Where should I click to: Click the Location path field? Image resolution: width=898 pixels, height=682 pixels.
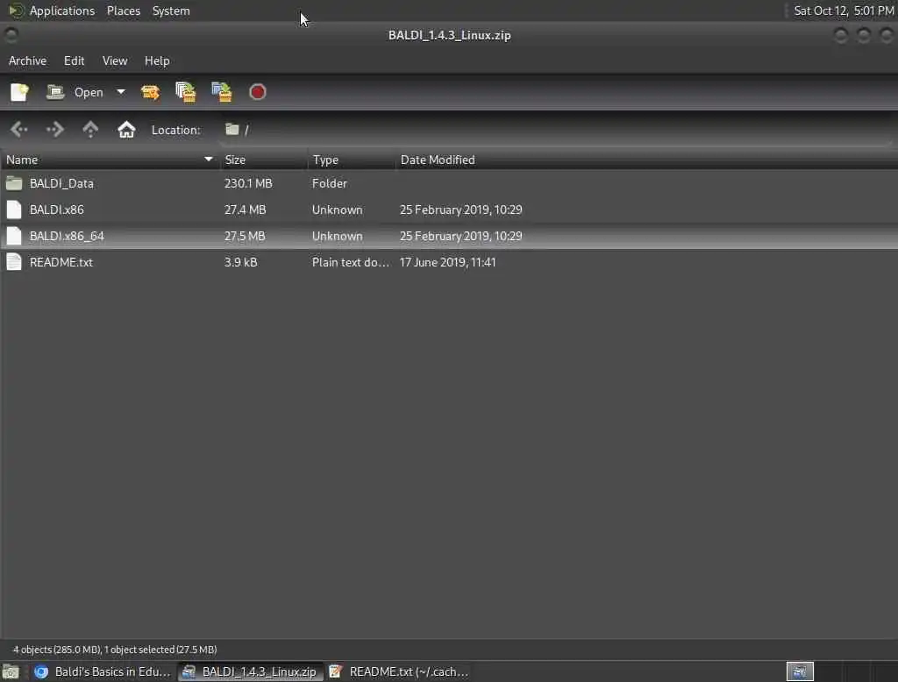click(x=555, y=130)
